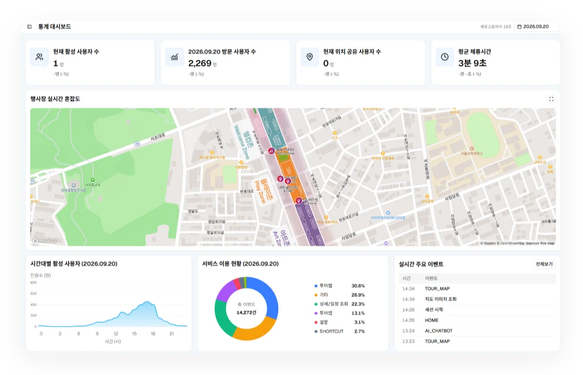Image resolution: width=583 pixels, height=375 pixels.
Task: Click the red dot beside the 설문 legend
Action: 316,322
